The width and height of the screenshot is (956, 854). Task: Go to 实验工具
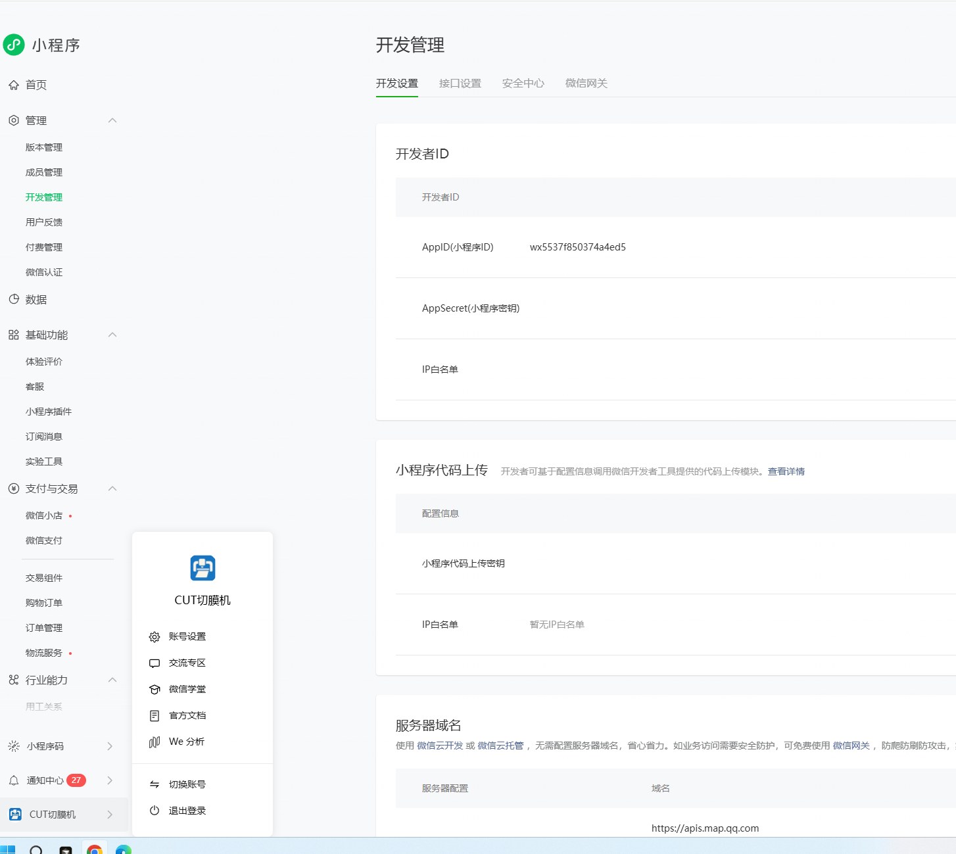44,462
